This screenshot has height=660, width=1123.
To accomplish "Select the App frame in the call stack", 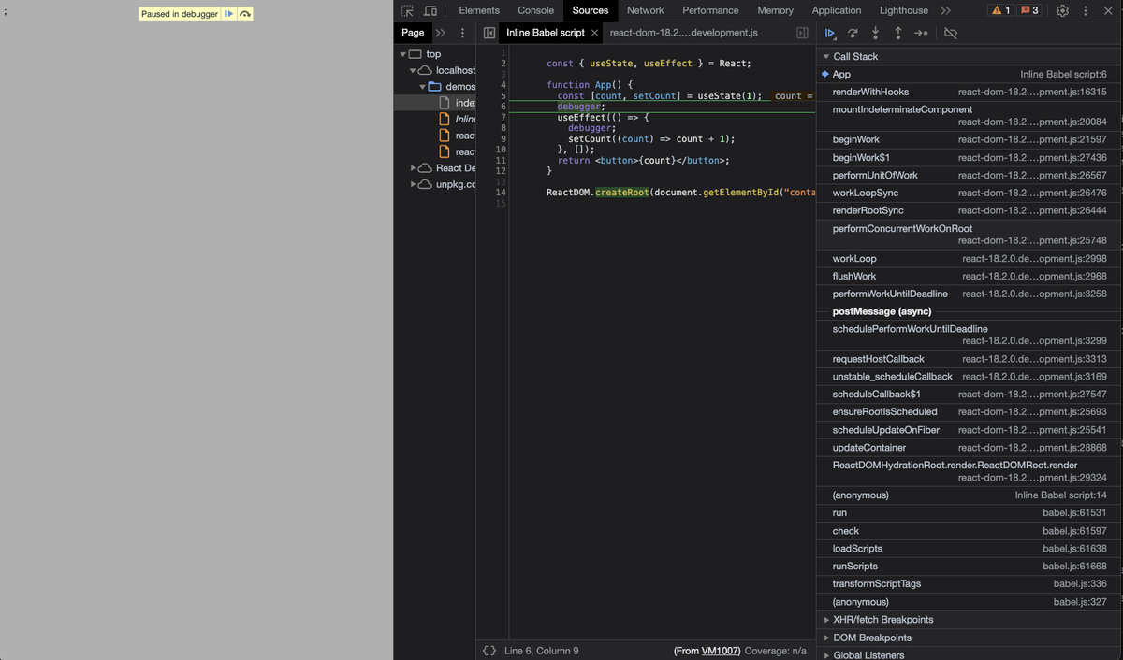I will pos(969,74).
